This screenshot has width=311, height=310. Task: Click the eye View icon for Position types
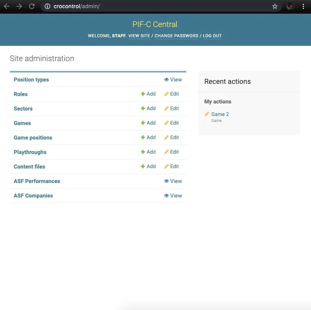[166, 80]
